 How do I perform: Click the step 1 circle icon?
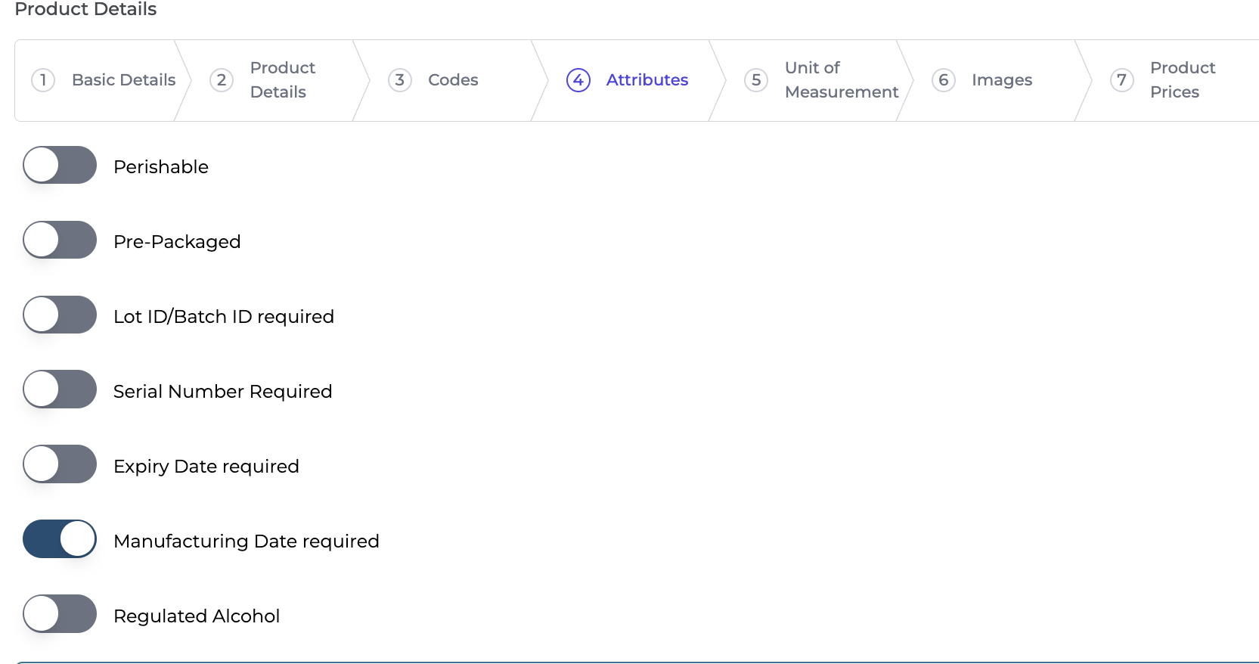click(x=43, y=80)
